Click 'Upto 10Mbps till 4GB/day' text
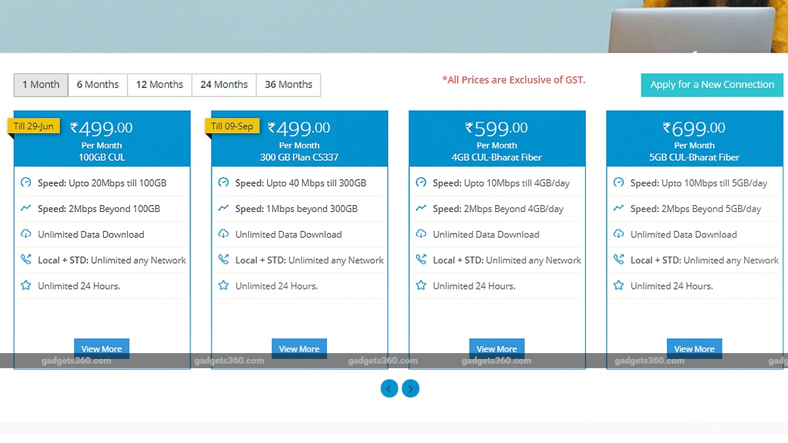The width and height of the screenshot is (788, 443). tap(517, 183)
